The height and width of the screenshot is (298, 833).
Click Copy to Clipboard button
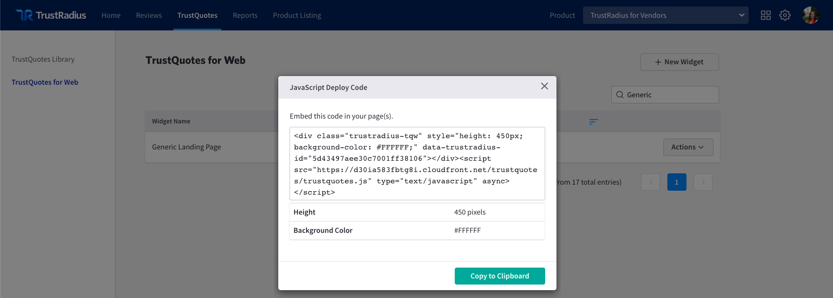click(x=500, y=276)
